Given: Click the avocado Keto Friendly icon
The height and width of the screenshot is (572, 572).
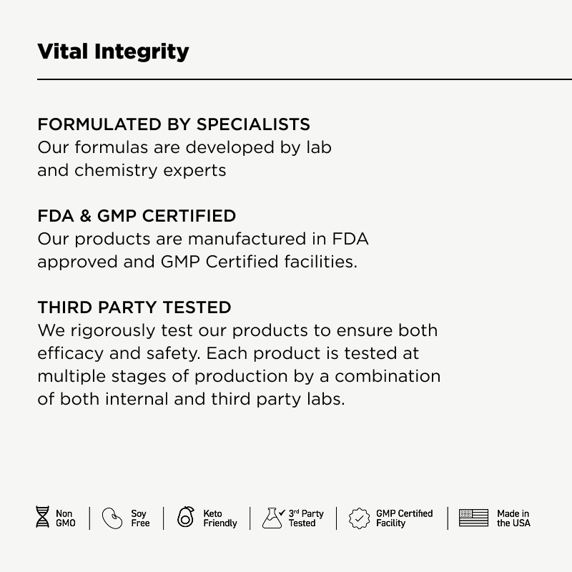Looking at the screenshot, I should 186,518.
